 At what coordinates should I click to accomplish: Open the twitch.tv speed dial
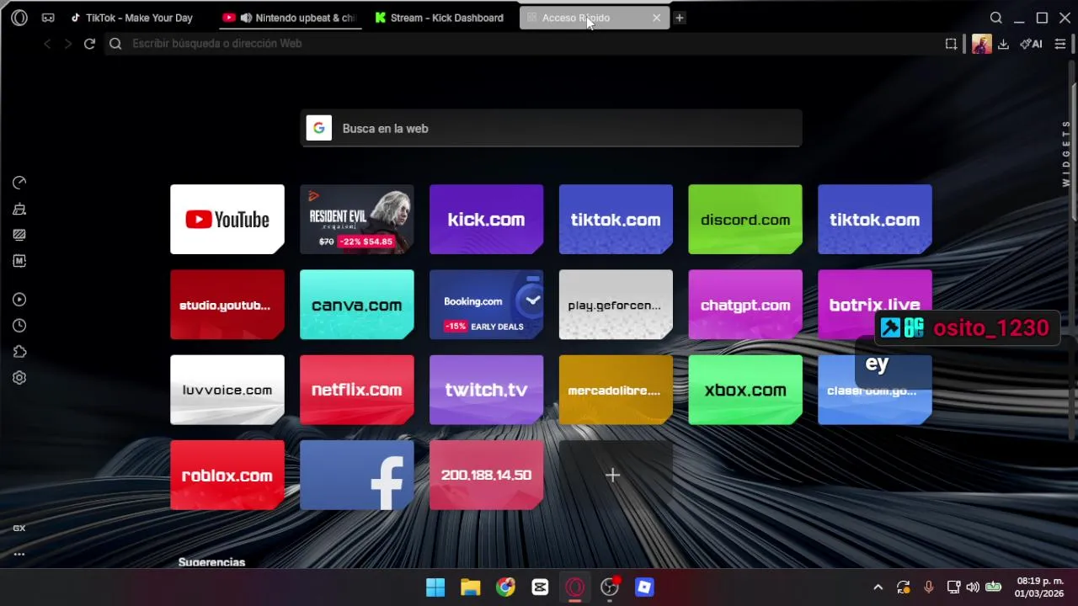(487, 390)
